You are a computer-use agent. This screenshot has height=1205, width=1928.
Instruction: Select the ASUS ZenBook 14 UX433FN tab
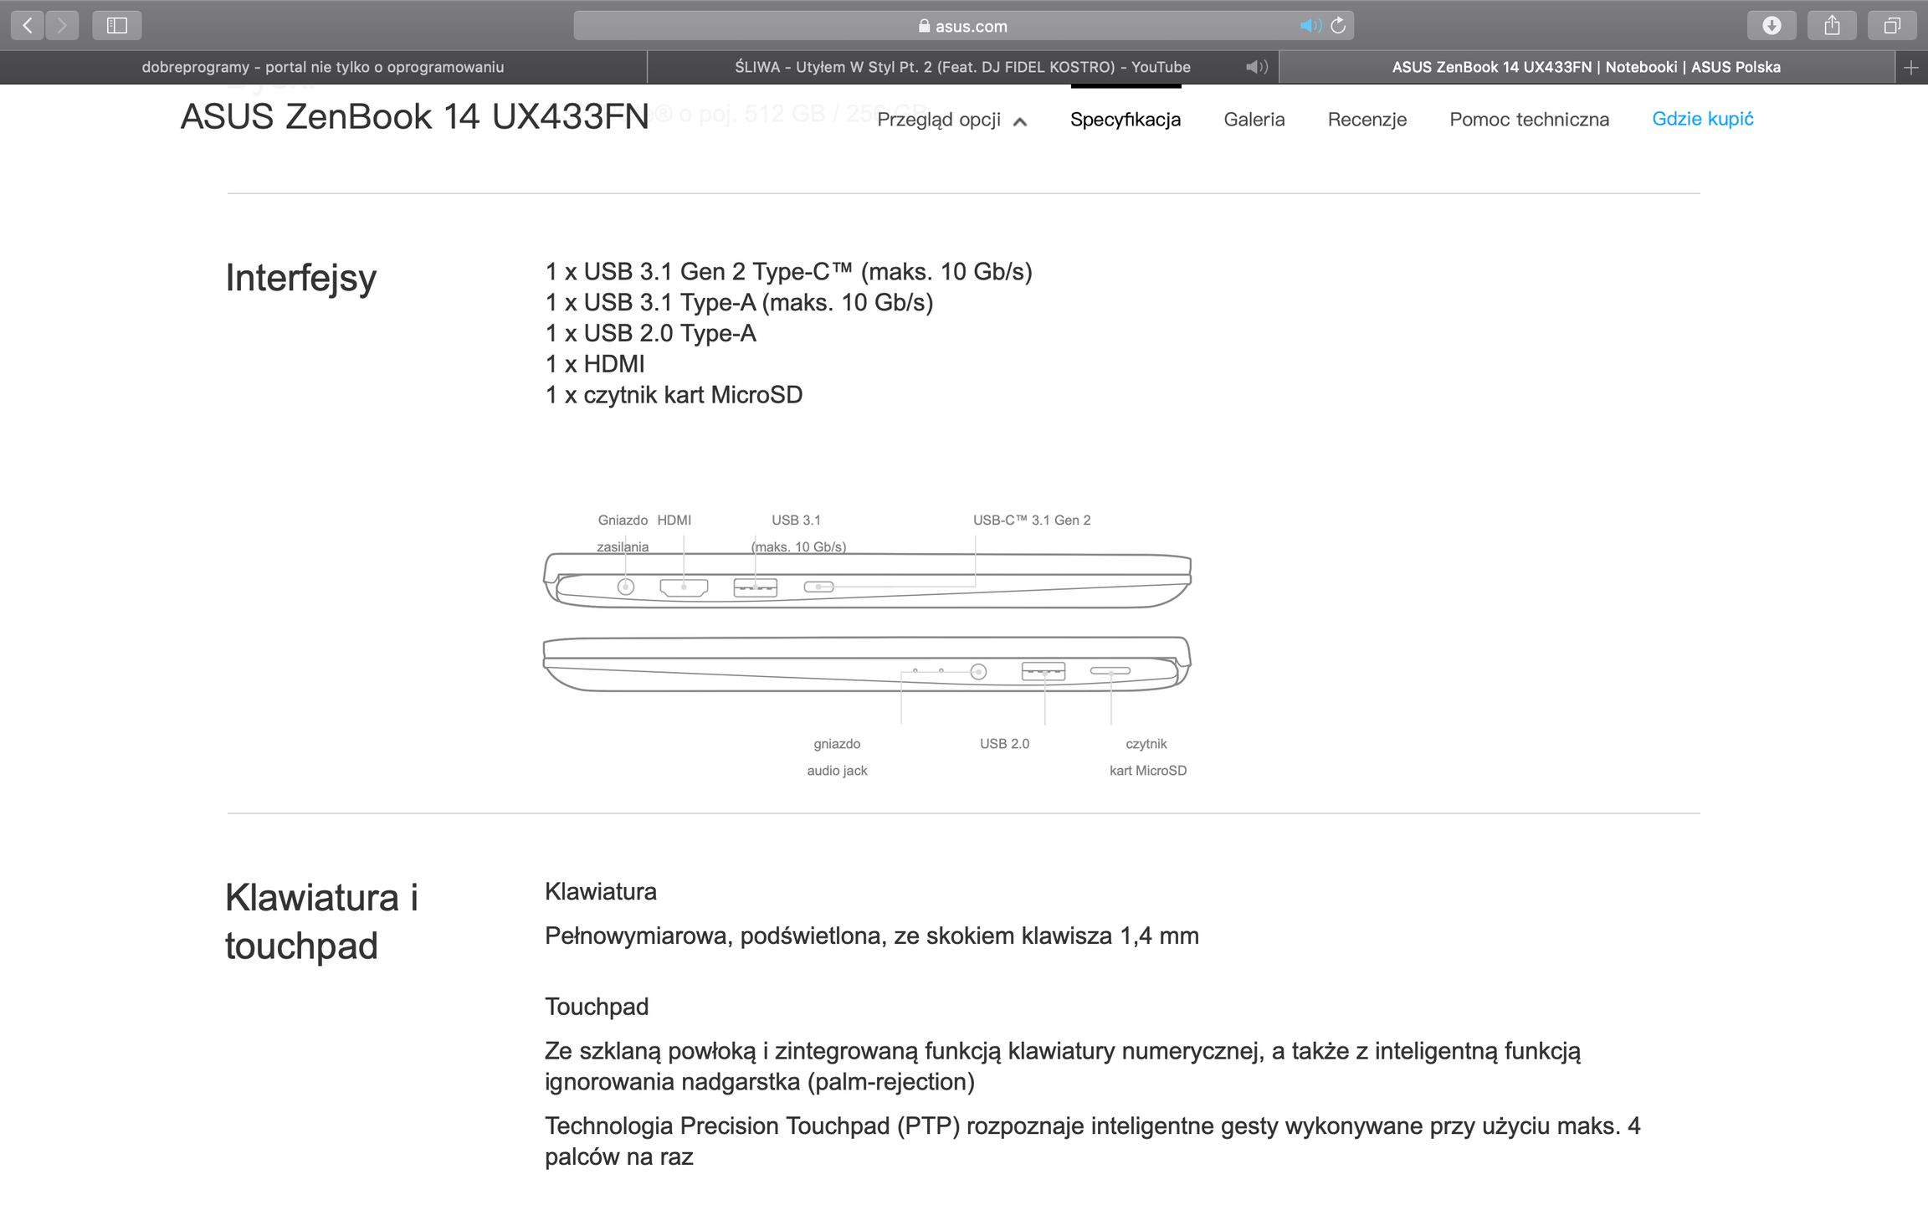(x=1586, y=67)
